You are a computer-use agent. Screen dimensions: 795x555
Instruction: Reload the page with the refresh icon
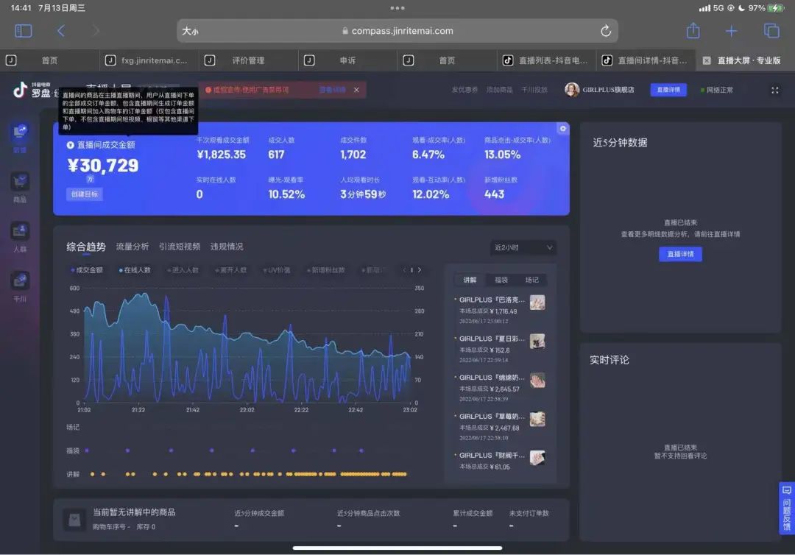click(x=606, y=31)
